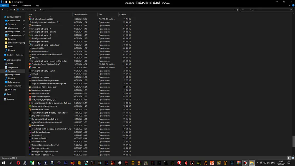Screen dimensions: 295x166
Task: Sort by Дата изменения column header
Action: pos(85,14)
